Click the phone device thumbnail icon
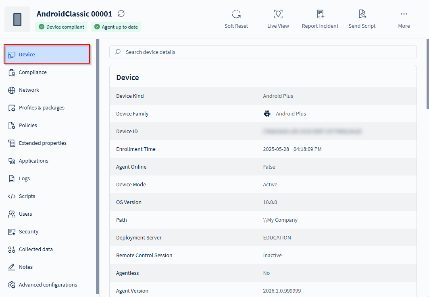429x297 pixels. tap(17, 19)
